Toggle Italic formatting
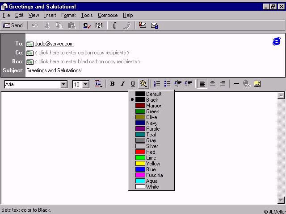 (122, 84)
